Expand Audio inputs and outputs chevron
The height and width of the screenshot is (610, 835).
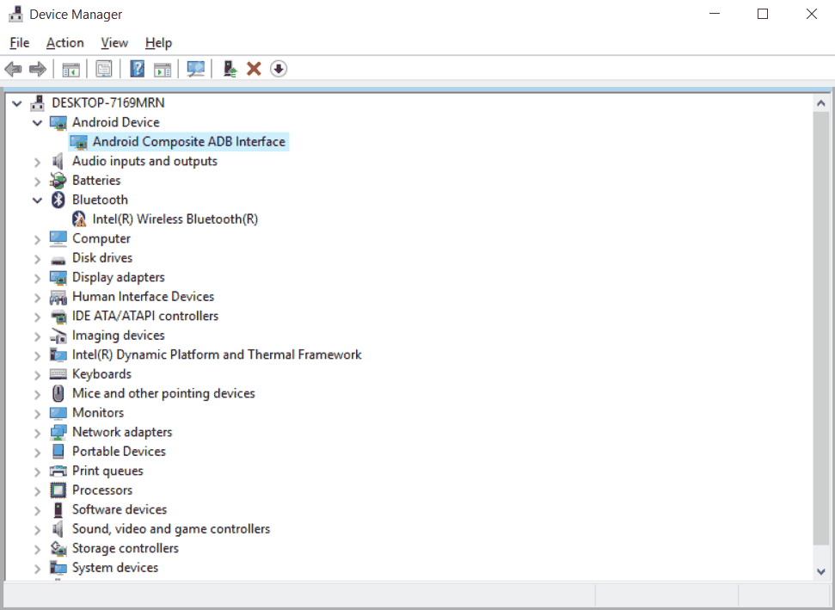37,162
